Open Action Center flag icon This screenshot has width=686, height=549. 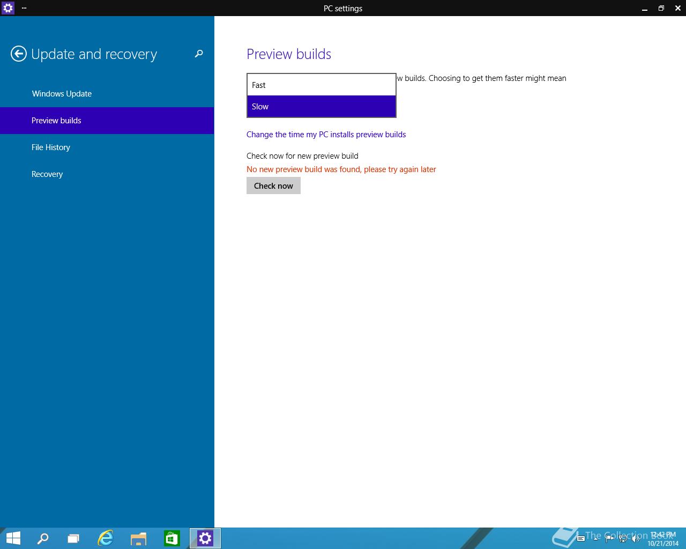pos(610,538)
